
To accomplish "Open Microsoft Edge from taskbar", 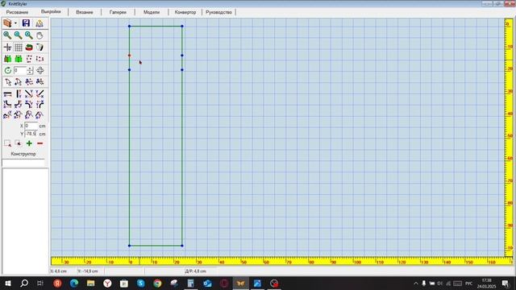I will tap(74, 284).
